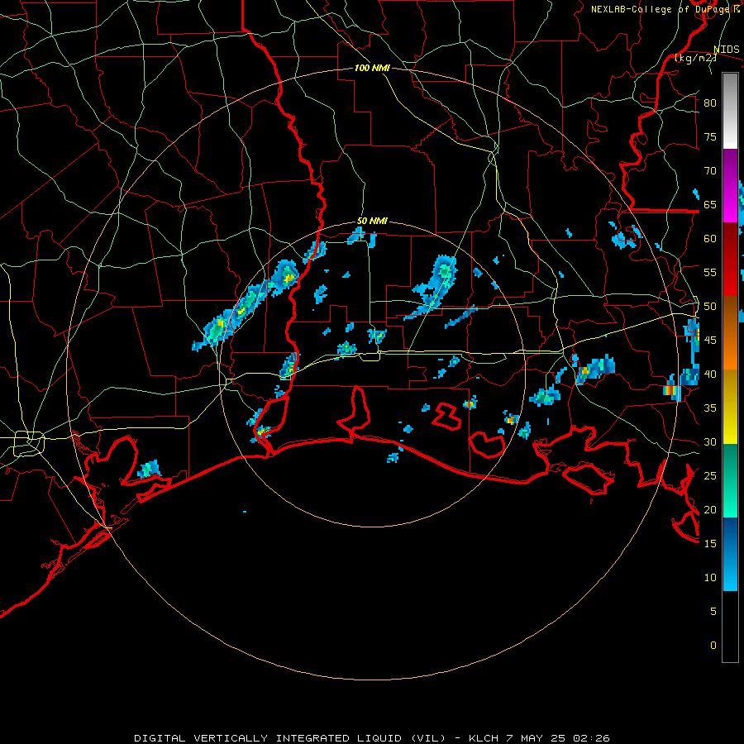Click the 50 NMI range ring label
This screenshot has height=744, width=744.
coord(372,221)
